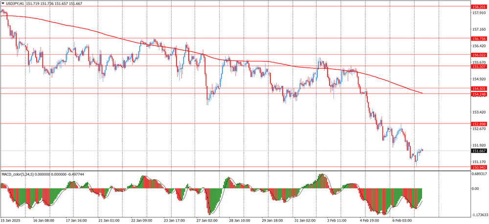Select the 150.943 red price level tag
This screenshot has width=489, height=224.
point(478,167)
